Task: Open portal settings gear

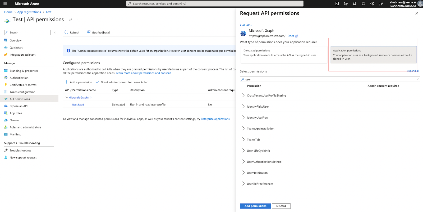Action: [x=364, y=4]
